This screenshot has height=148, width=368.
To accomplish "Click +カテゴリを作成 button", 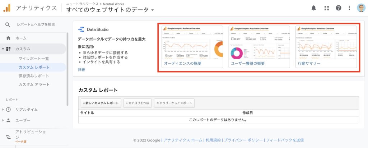I will point(138,103).
